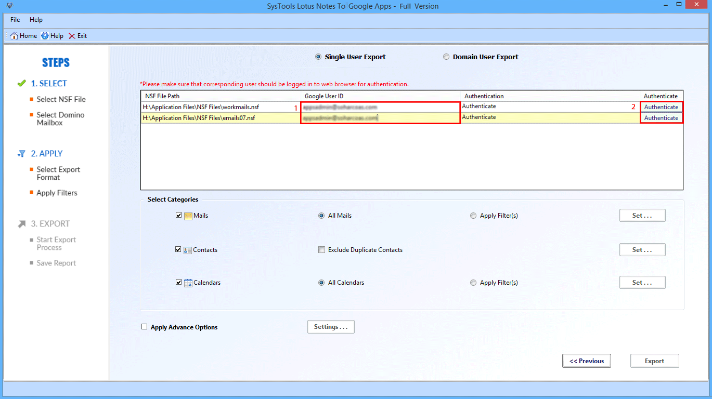Click Select NSF File step
712x399 pixels.
point(61,99)
